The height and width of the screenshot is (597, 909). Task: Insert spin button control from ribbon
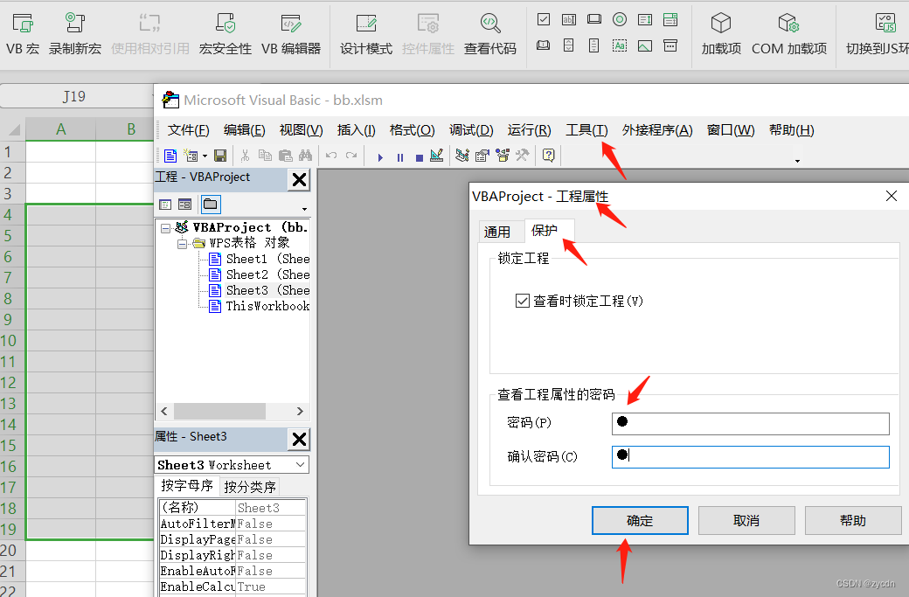pyautogui.click(x=569, y=45)
